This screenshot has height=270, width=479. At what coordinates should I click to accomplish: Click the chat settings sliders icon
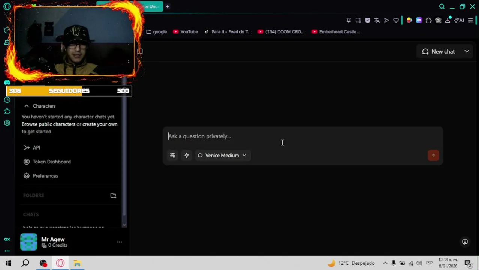172,155
